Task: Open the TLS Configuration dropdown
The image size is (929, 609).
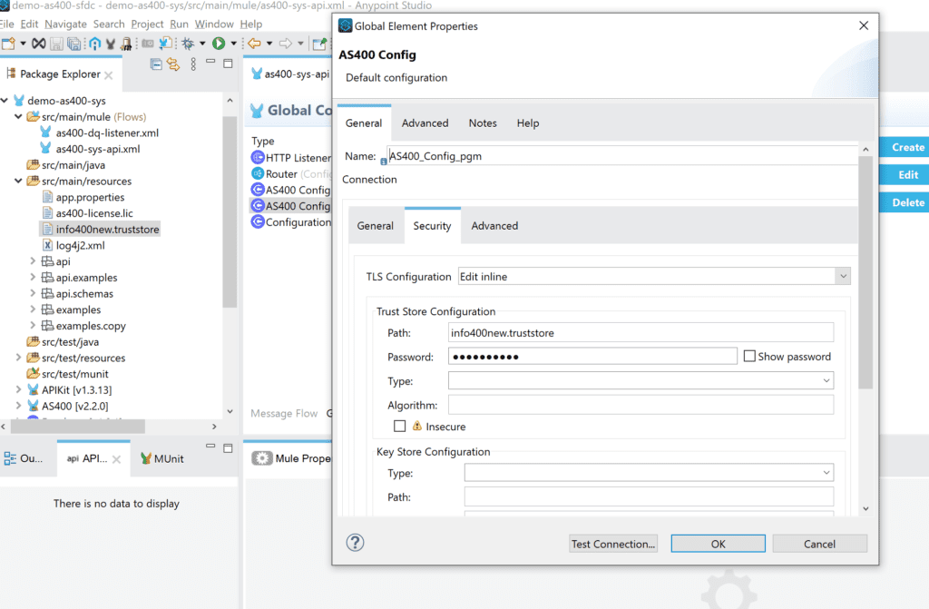Action: [843, 276]
